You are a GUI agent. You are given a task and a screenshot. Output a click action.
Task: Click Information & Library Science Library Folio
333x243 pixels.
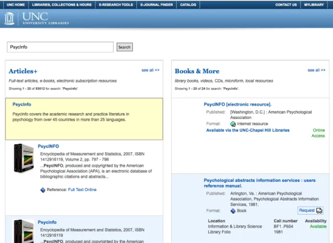235,229
